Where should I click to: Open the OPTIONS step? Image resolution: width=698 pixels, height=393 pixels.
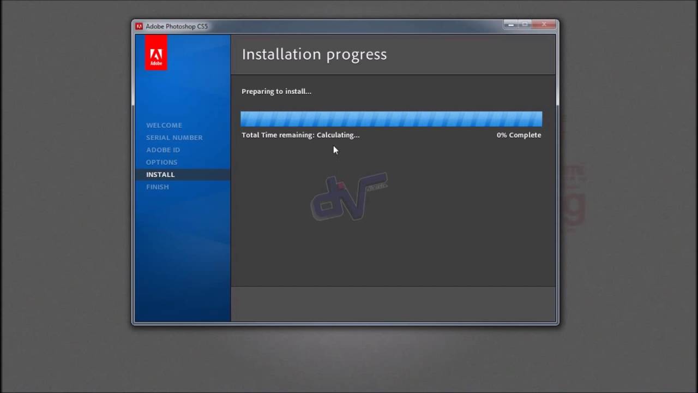pyautogui.click(x=162, y=162)
